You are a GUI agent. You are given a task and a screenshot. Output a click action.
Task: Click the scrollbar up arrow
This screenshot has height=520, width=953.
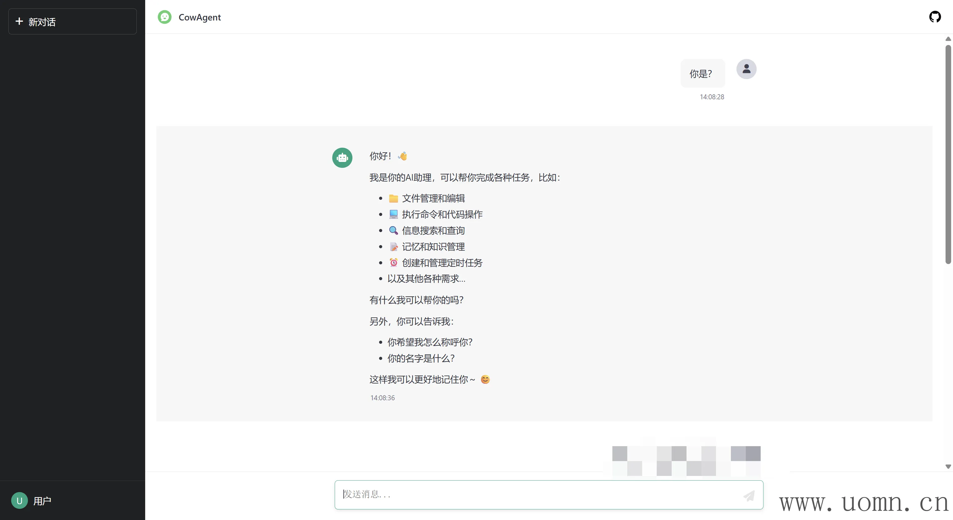[948, 39]
